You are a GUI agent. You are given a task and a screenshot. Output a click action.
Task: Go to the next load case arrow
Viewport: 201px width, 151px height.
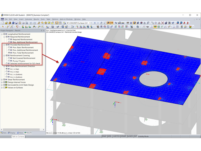(98, 23)
